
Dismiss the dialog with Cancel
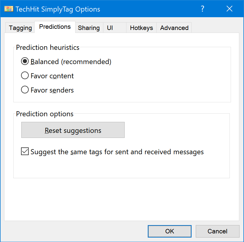coord(217,231)
